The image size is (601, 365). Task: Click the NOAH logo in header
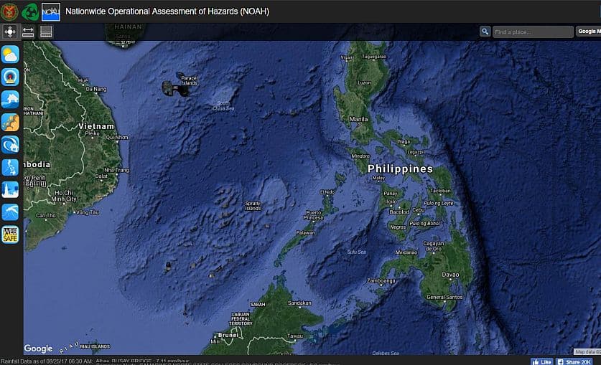[x=50, y=11]
